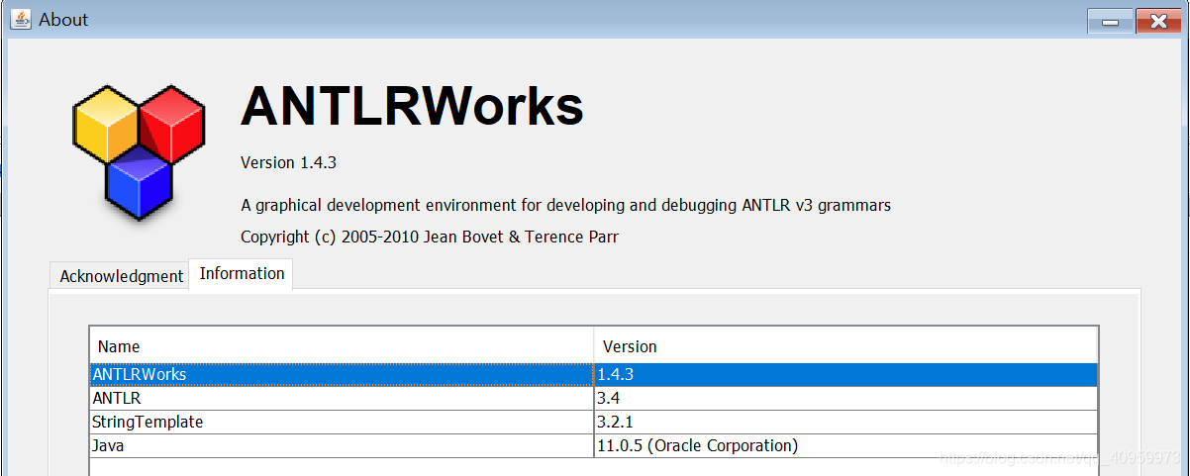
Task: Click the copyright Jean Bovet & Terence Parr text
Action: tap(430, 237)
